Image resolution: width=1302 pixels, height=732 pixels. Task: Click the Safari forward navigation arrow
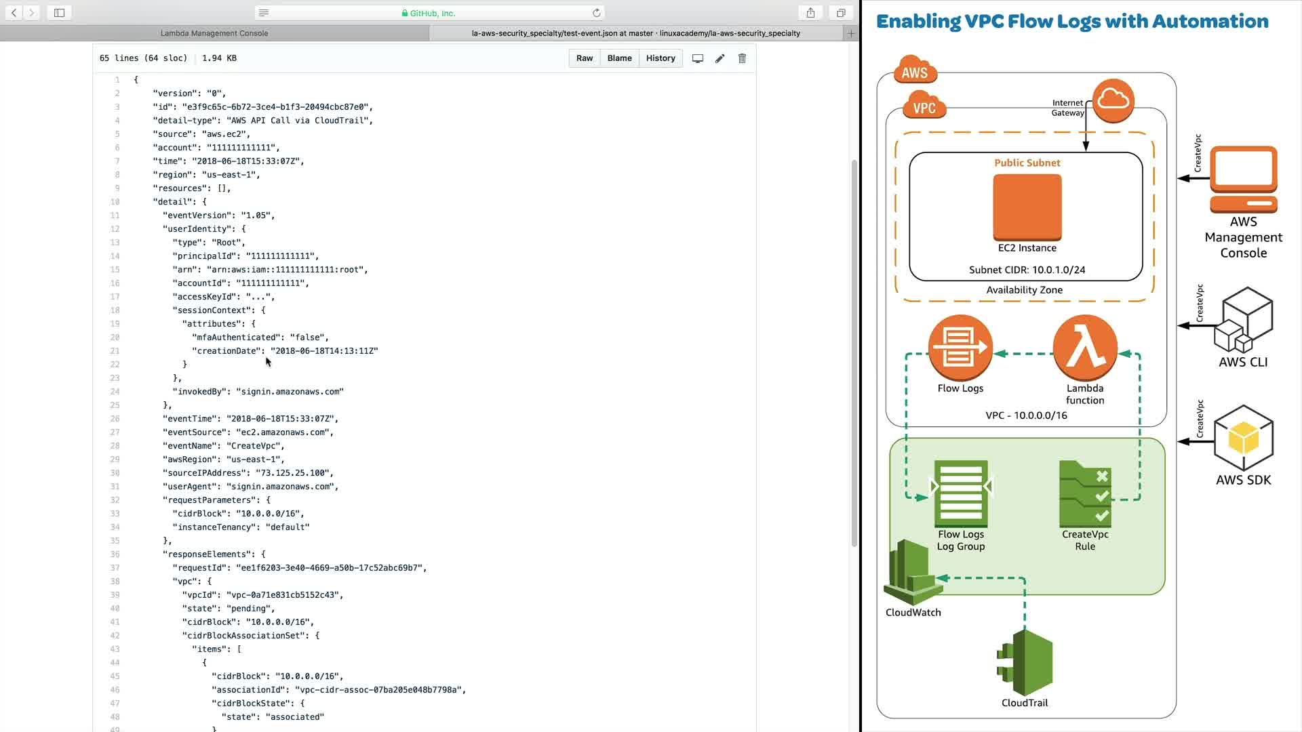tap(32, 13)
